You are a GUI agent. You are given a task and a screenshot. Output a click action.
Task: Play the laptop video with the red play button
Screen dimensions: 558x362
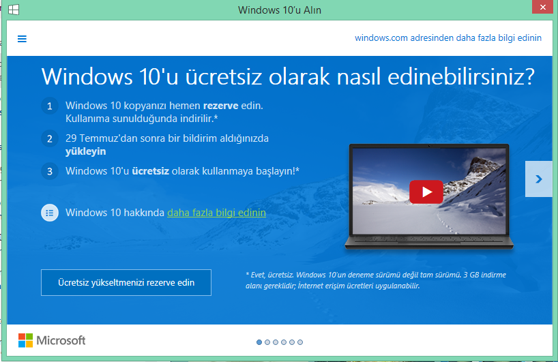coord(426,192)
